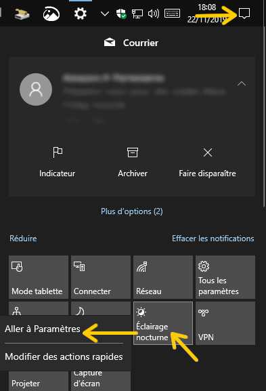
Task: Open the network tray icon
Action: point(137,14)
